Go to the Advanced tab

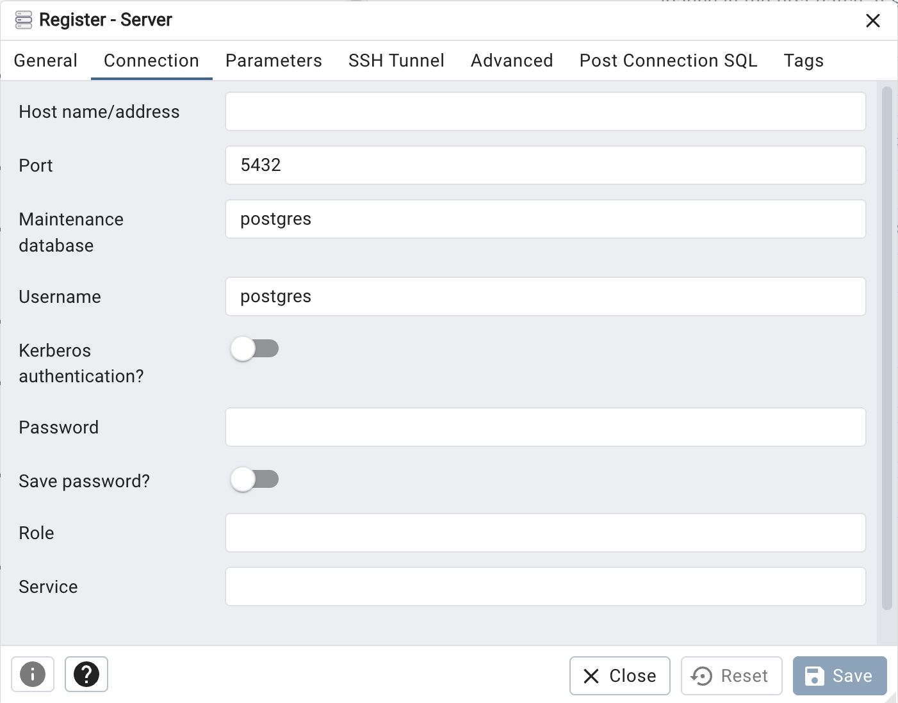tap(511, 61)
